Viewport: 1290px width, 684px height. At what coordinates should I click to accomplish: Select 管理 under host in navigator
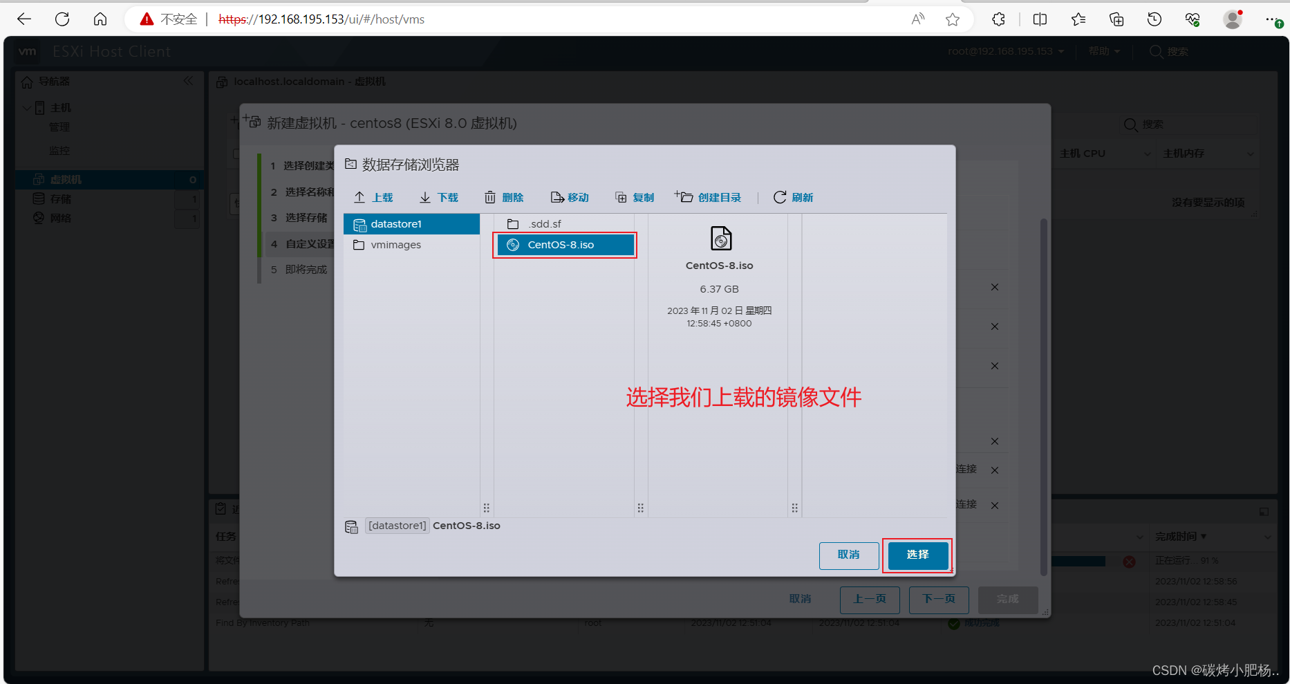(x=59, y=127)
